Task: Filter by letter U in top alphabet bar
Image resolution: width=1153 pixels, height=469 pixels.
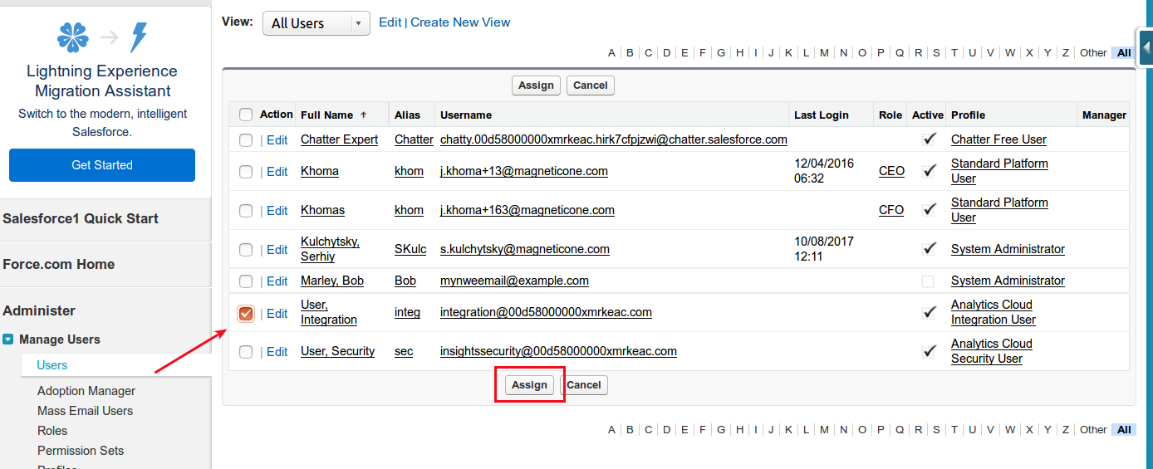Action: tap(972, 53)
